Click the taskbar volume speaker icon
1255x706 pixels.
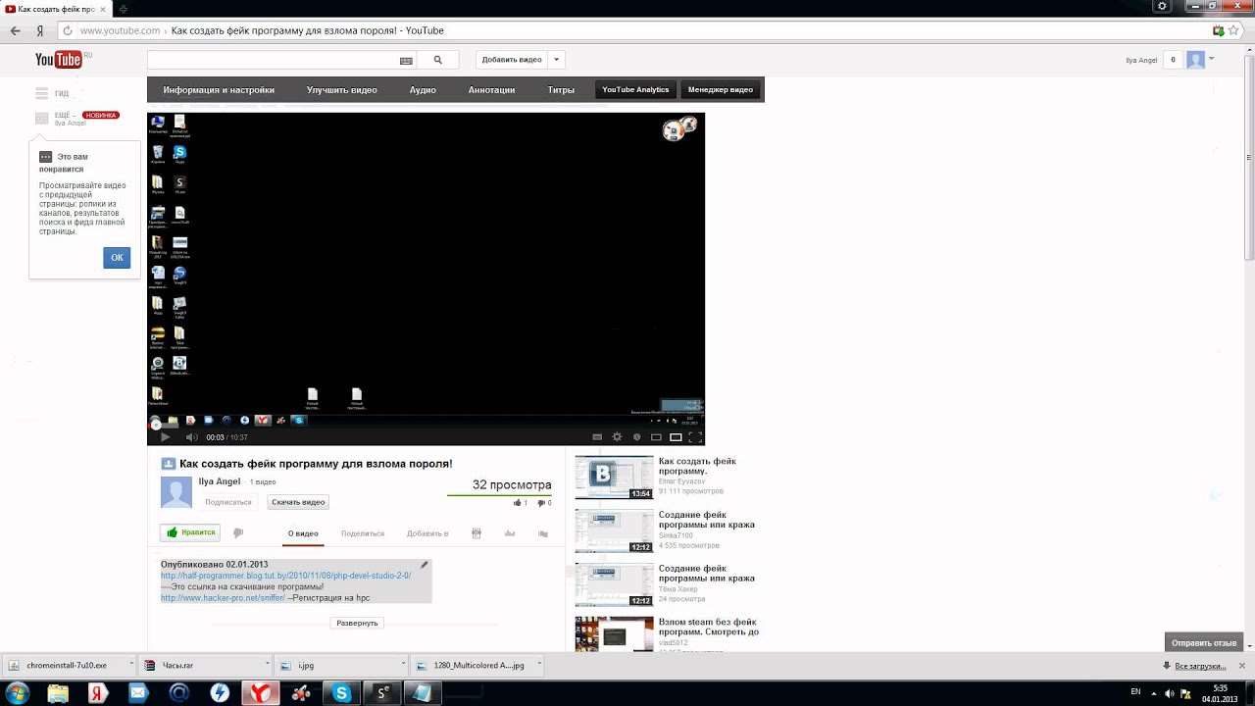tap(1169, 693)
